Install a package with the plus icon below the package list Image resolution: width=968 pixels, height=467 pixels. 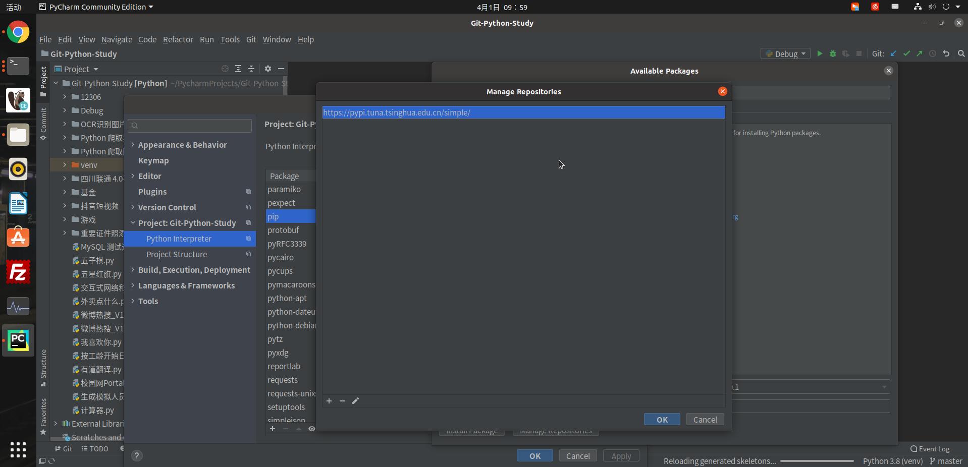273,429
